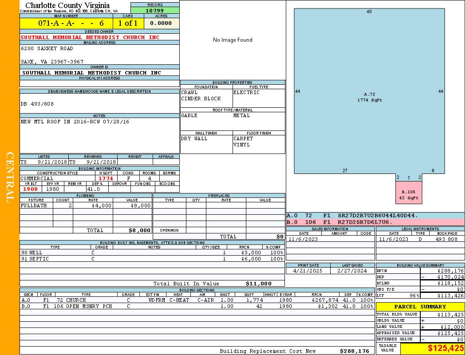Click the acres value 0.0000
466x355 pixels.
click(161, 23)
